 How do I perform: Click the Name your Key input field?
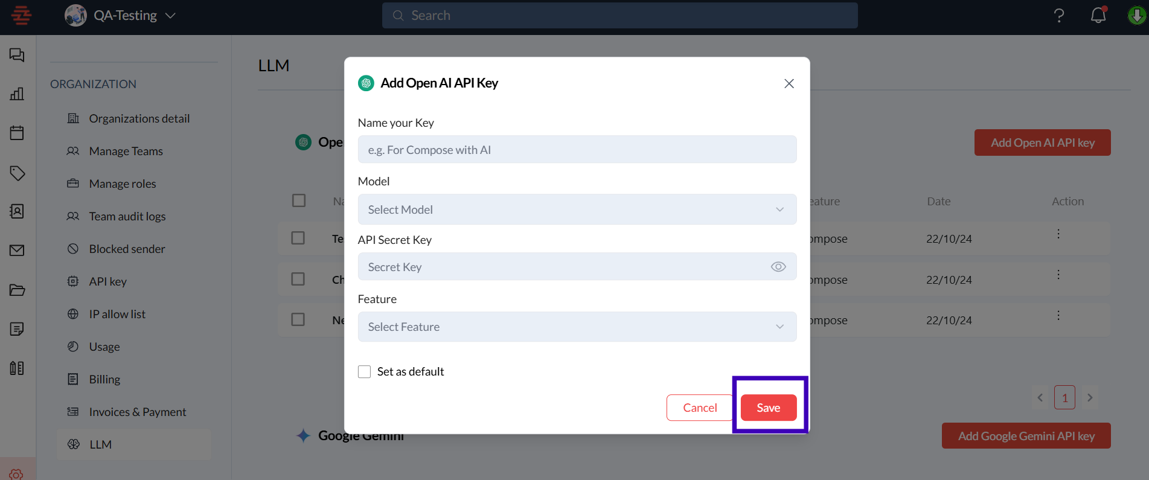[x=577, y=150]
